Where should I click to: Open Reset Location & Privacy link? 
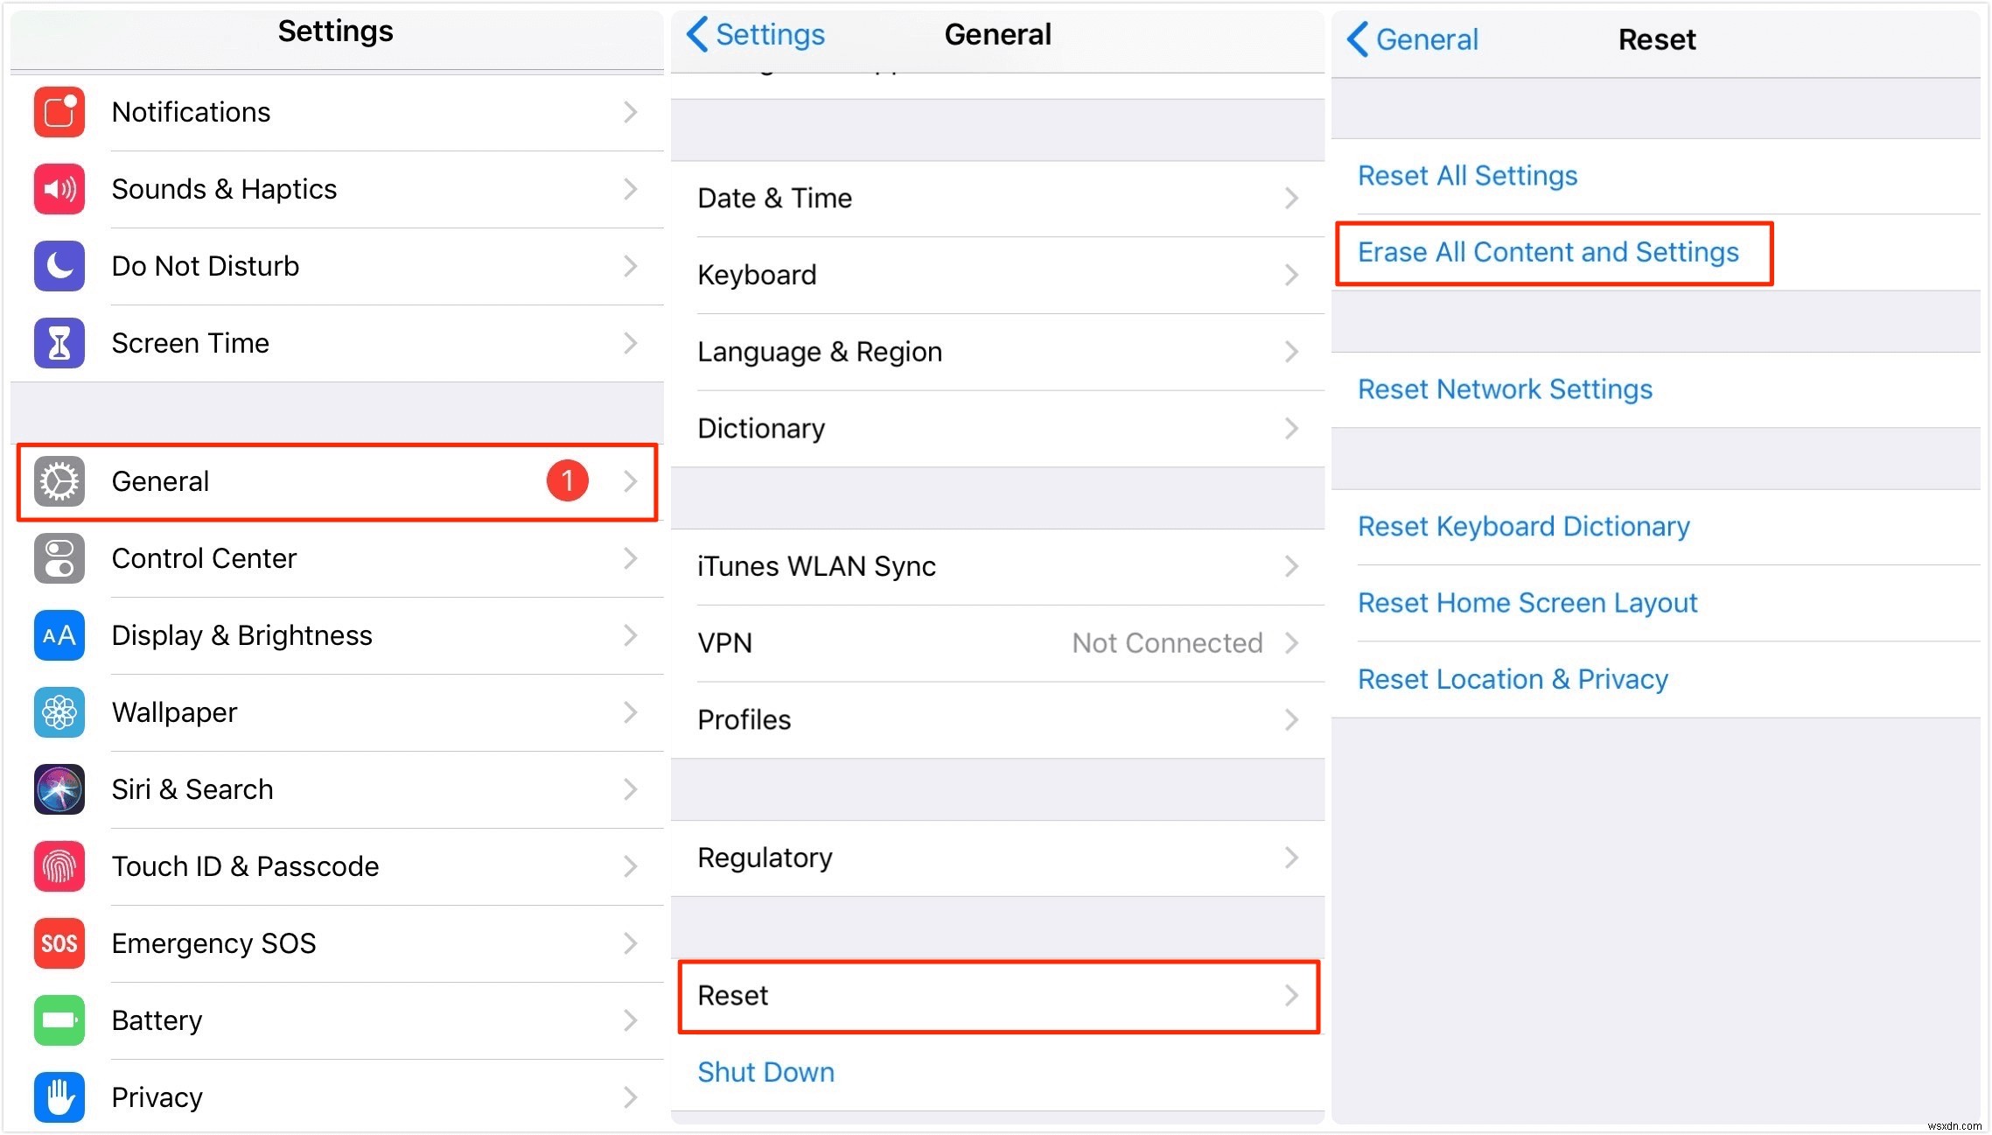pos(1514,679)
